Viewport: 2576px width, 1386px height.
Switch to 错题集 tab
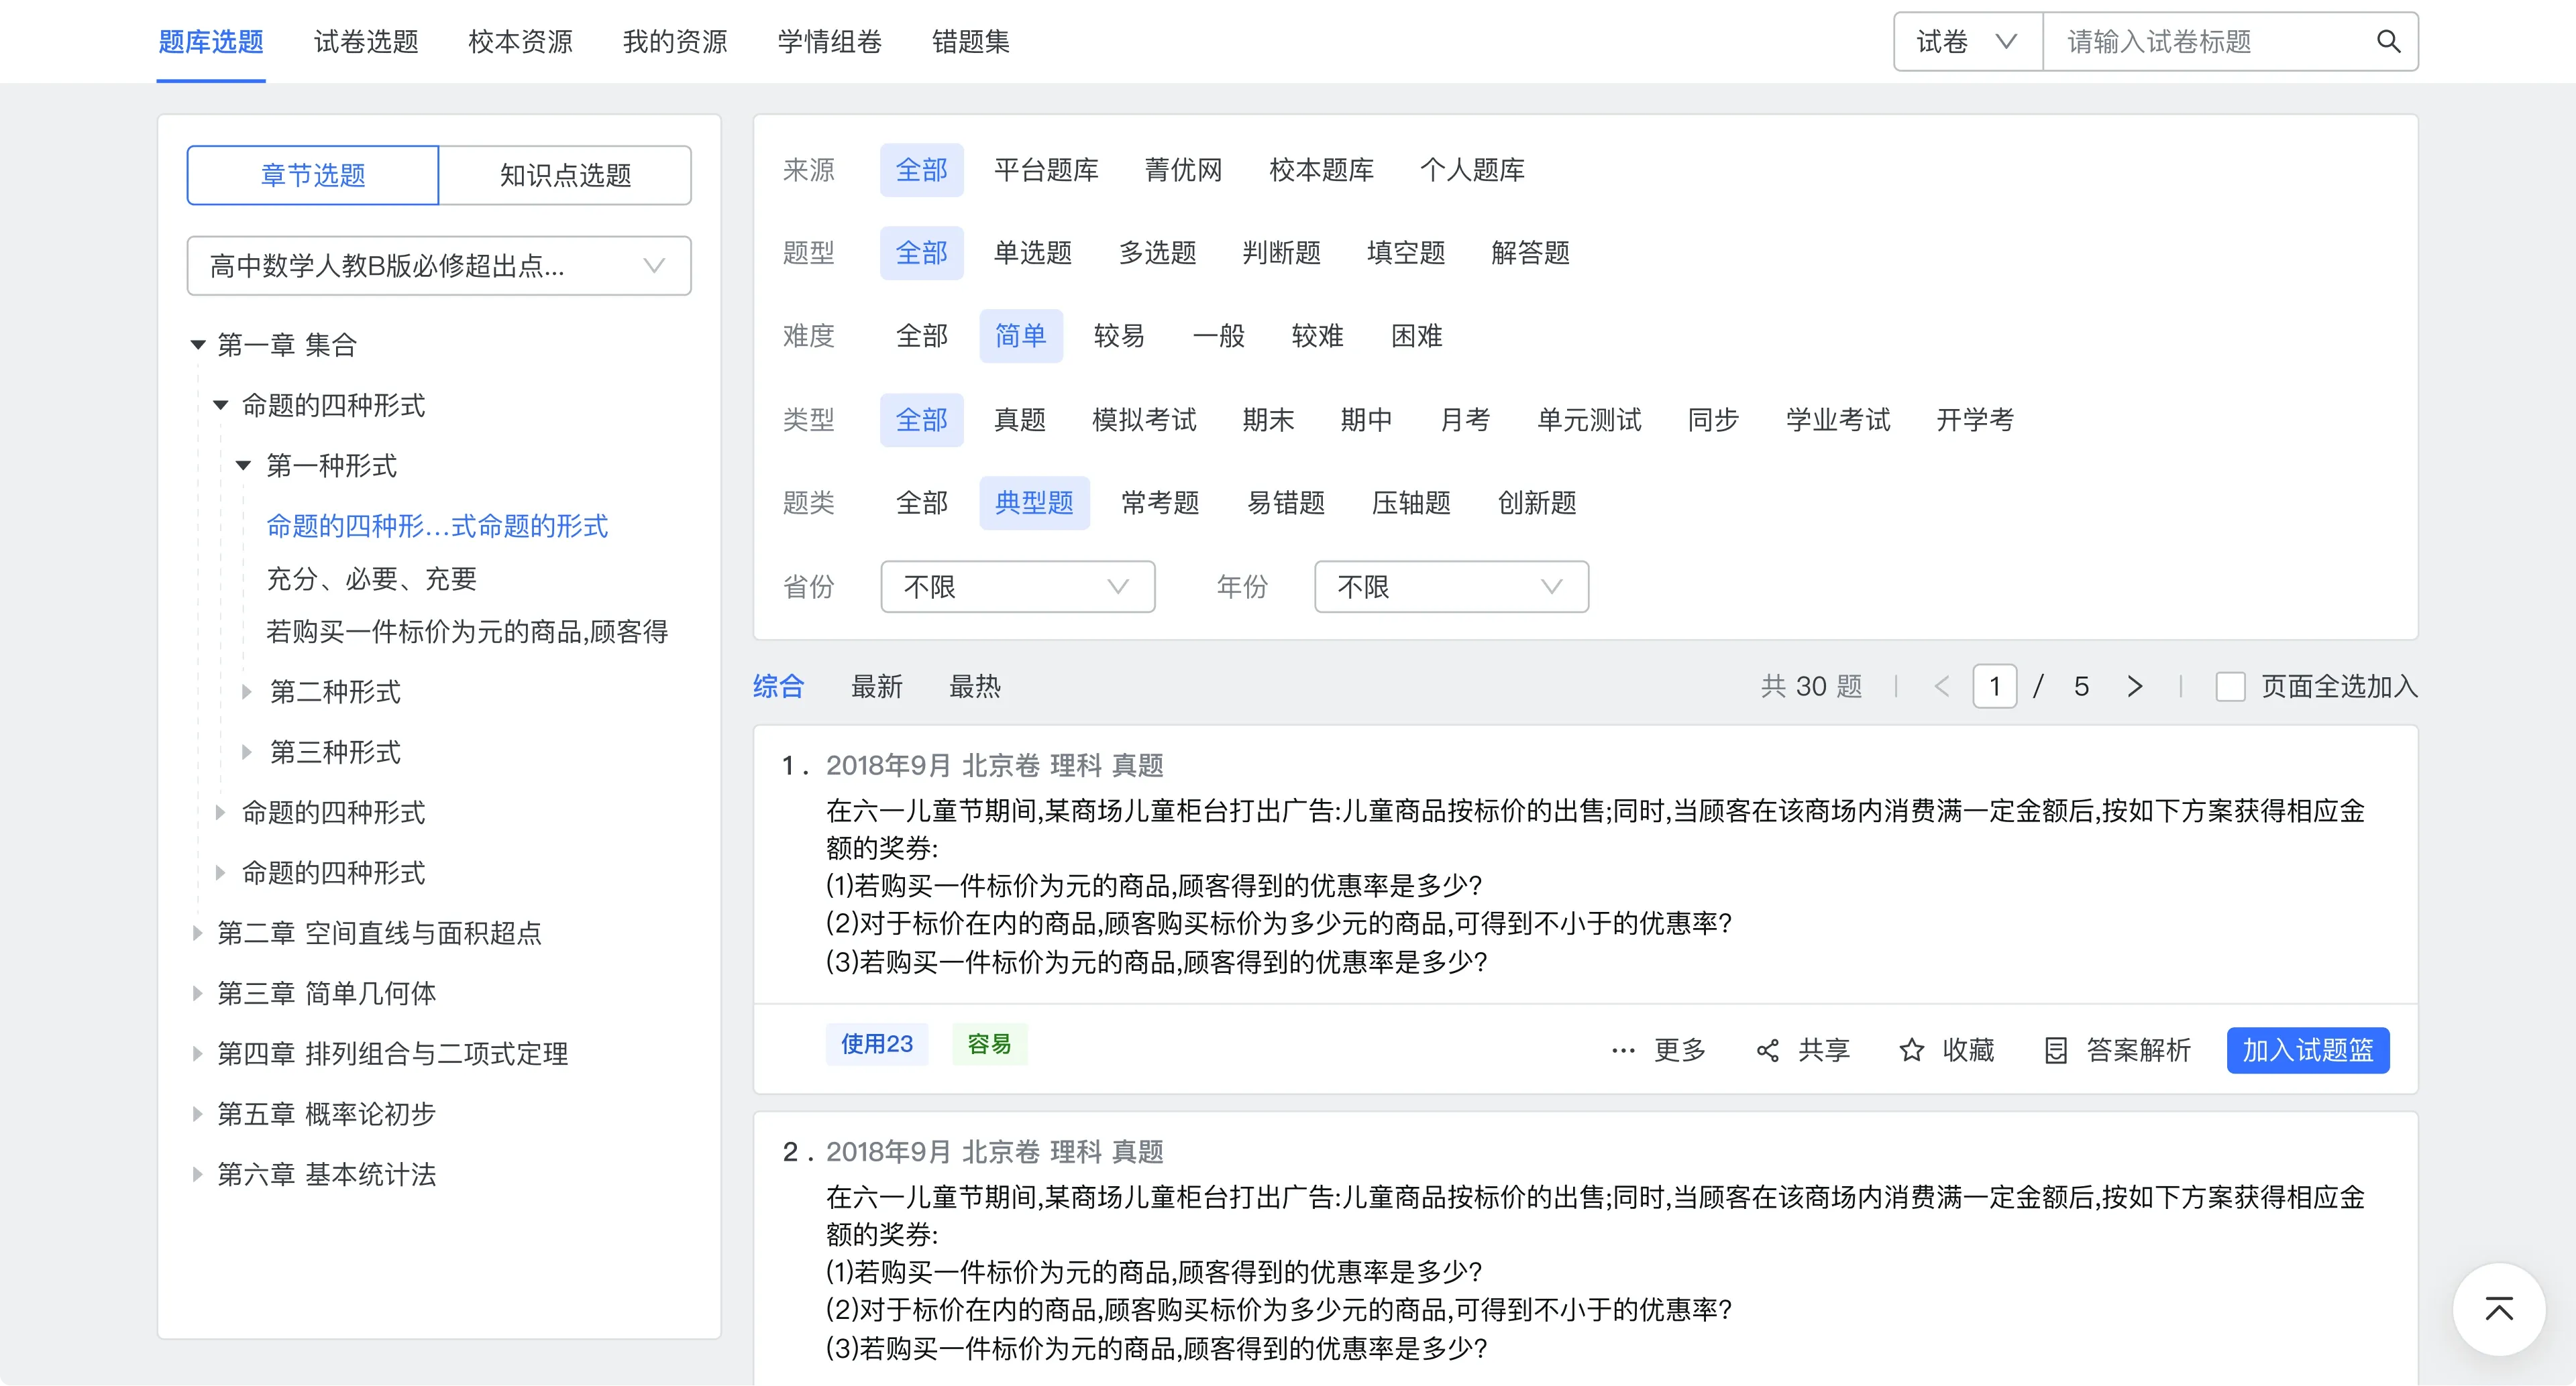click(970, 42)
